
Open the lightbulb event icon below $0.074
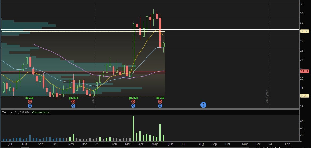click(73, 106)
